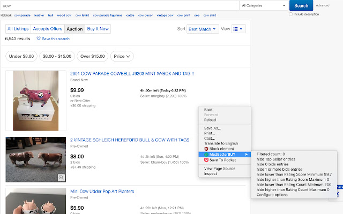
Task: Open related search vintage cow
Action: click(165, 16)
